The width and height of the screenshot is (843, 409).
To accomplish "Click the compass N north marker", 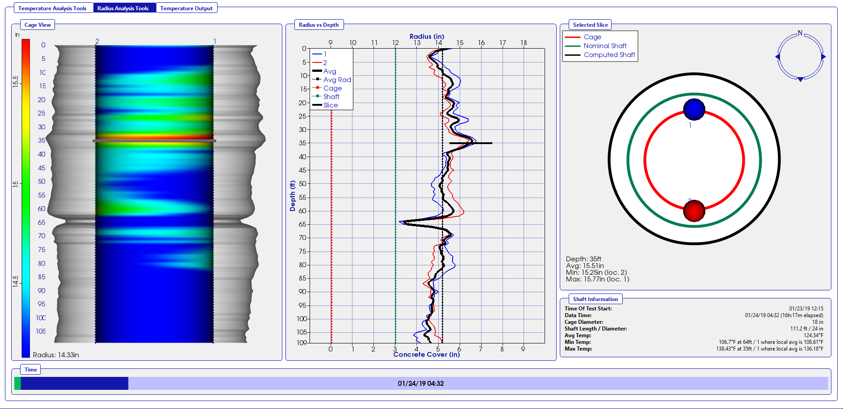I will pyautogui.click(x=800, y=33).
